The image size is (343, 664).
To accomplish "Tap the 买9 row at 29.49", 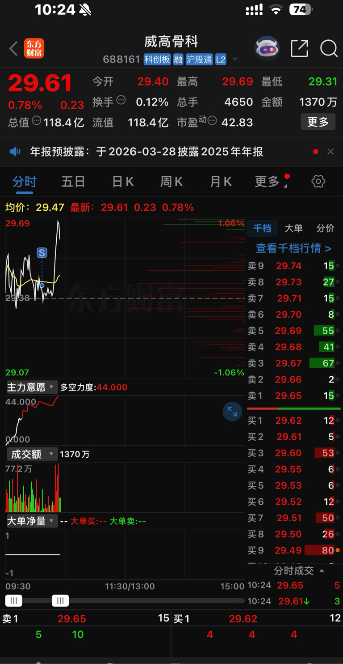I will (293, 550).
